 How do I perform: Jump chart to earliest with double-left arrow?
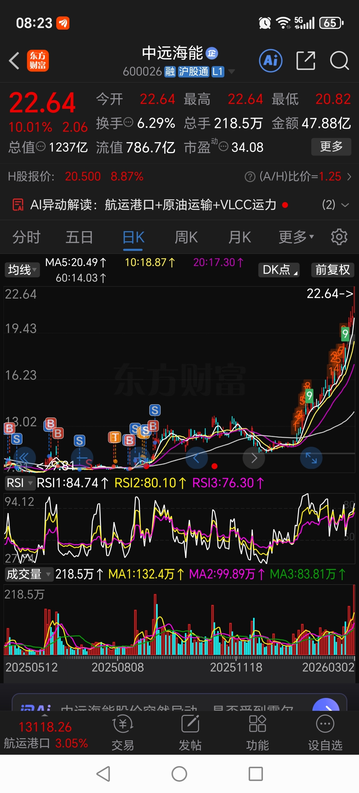pyautogui.click(x=24, y=458)
